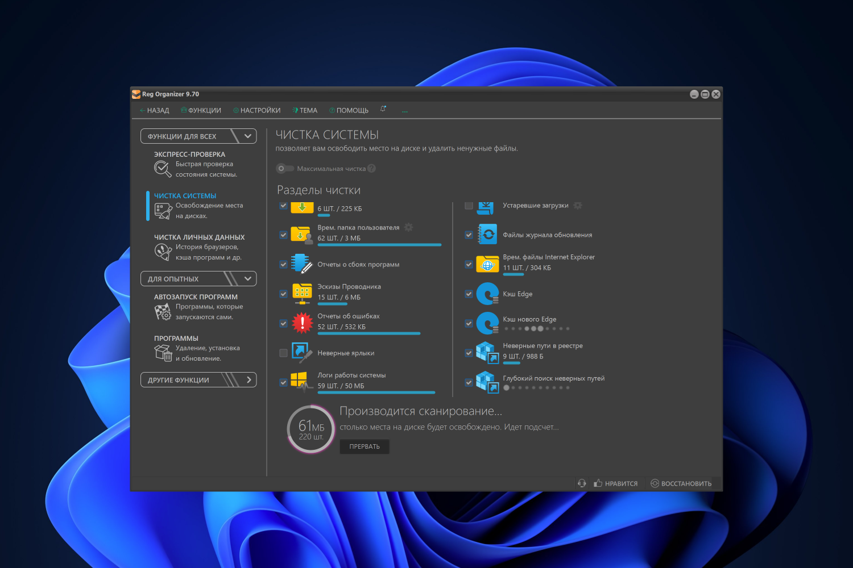Click the Глубокий поиск неверных путей icon

[x=487, y=382]
